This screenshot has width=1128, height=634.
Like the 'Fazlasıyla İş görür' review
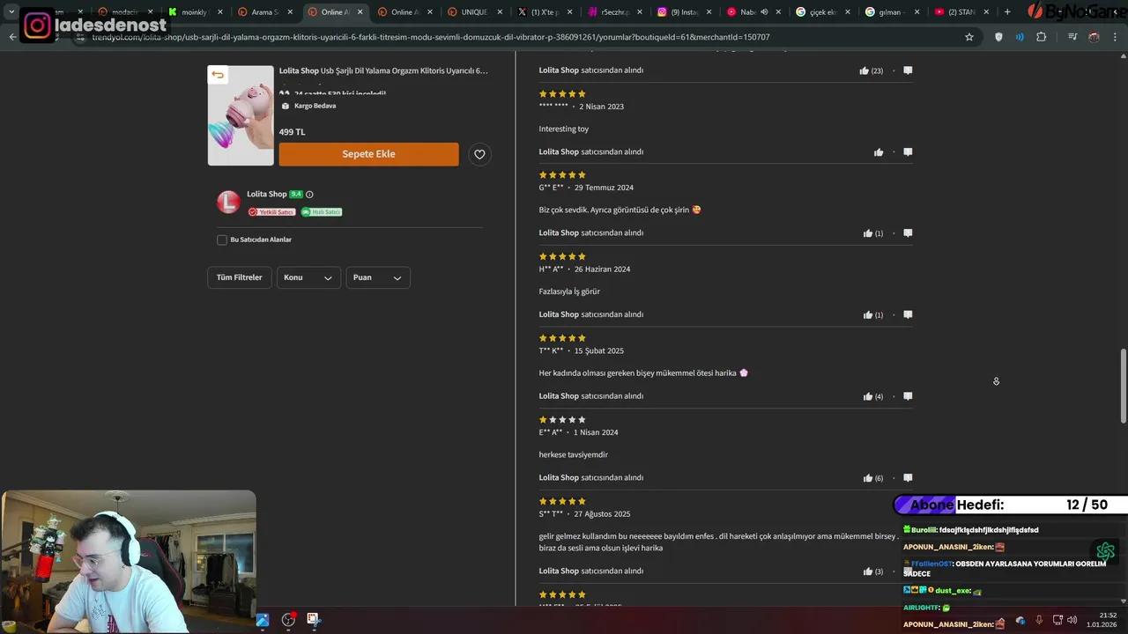(868, 314)
